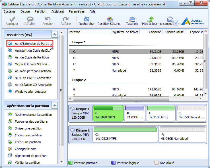Click the Espace utilisé column header
210x168 pixels.
tap(174, 32)
